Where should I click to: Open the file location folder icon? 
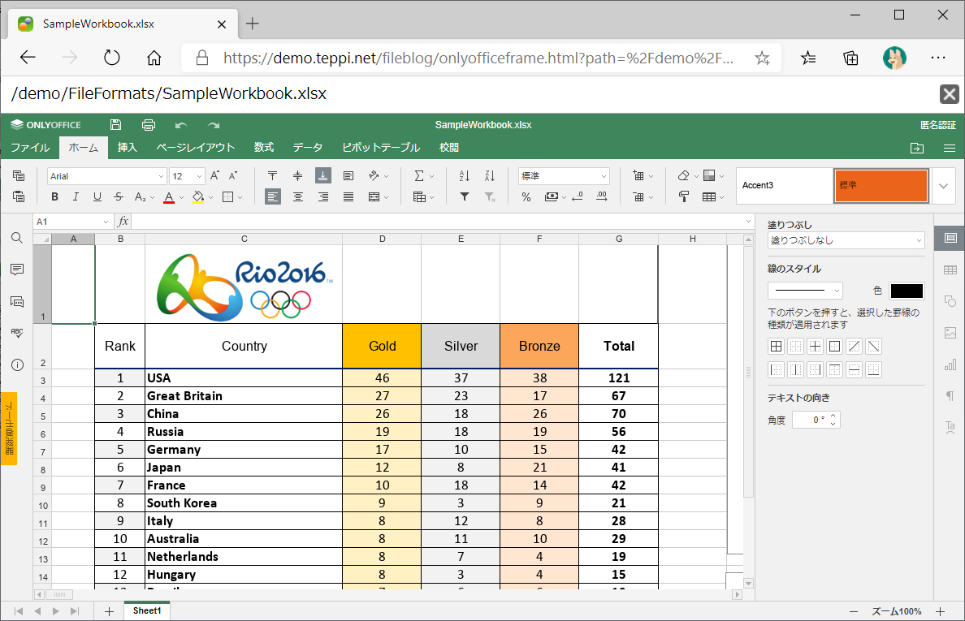[917, 149]
